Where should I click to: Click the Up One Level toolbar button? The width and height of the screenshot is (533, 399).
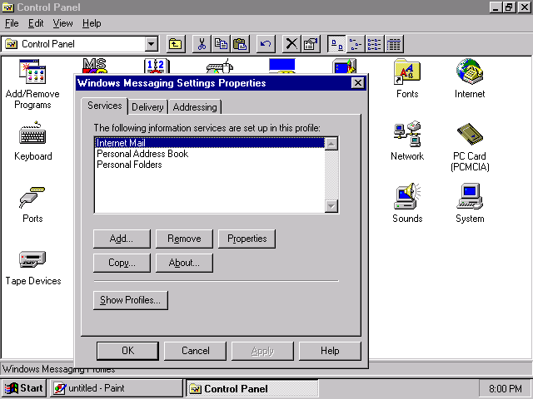coord(176,44)
